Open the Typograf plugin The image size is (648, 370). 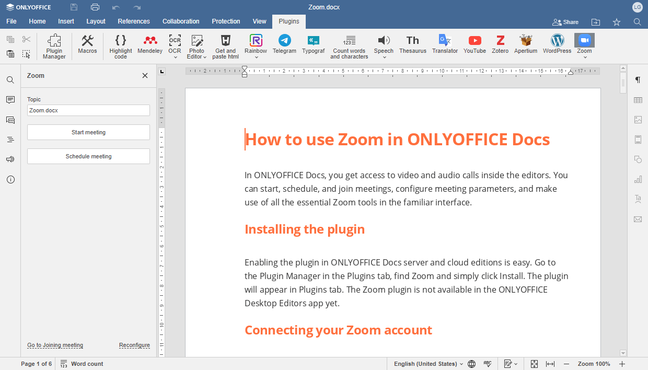pyautogui.click(x=313, y=44)
